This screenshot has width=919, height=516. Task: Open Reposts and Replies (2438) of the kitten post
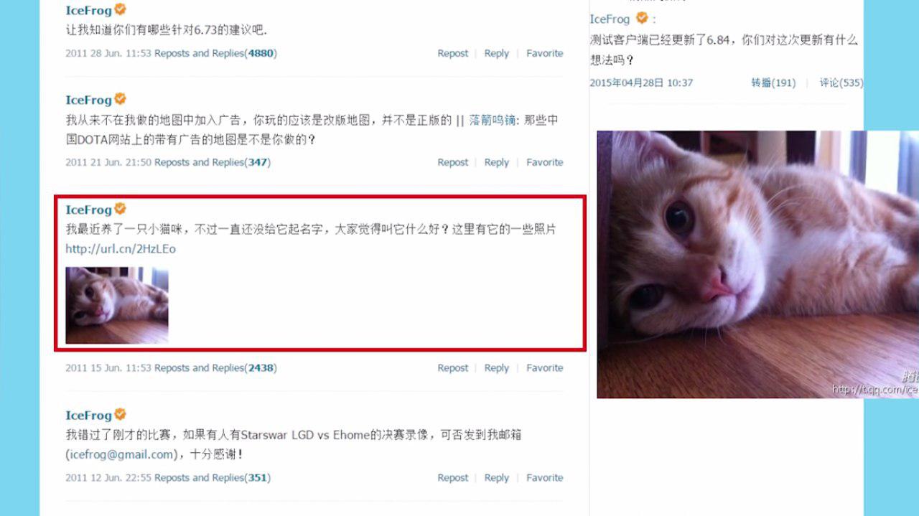(215, 367)
